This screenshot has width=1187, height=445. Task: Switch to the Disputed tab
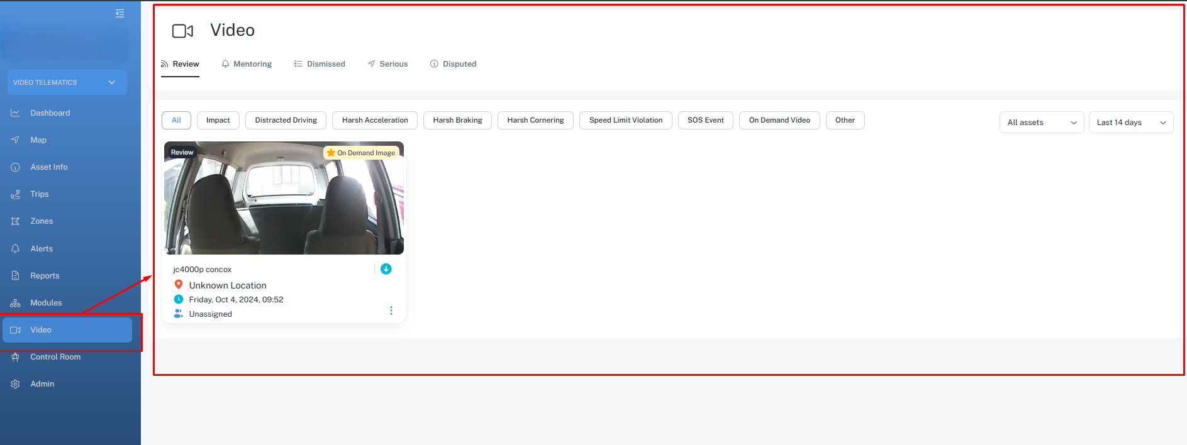coord(453,64)
